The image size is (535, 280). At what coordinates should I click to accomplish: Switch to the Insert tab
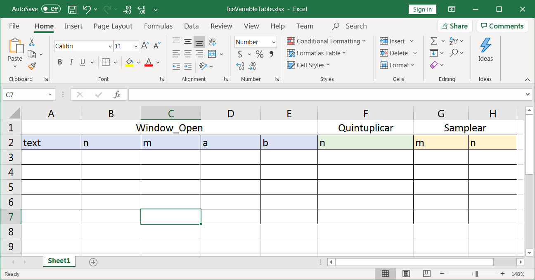point(73,26)
